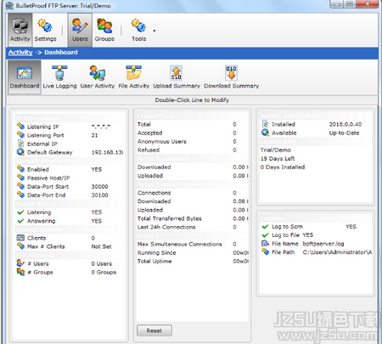Image resolution: width=382 pixels, height=344 pixels.
Task: Select the Data-Port Start value 30000
Action: point(99,187)
